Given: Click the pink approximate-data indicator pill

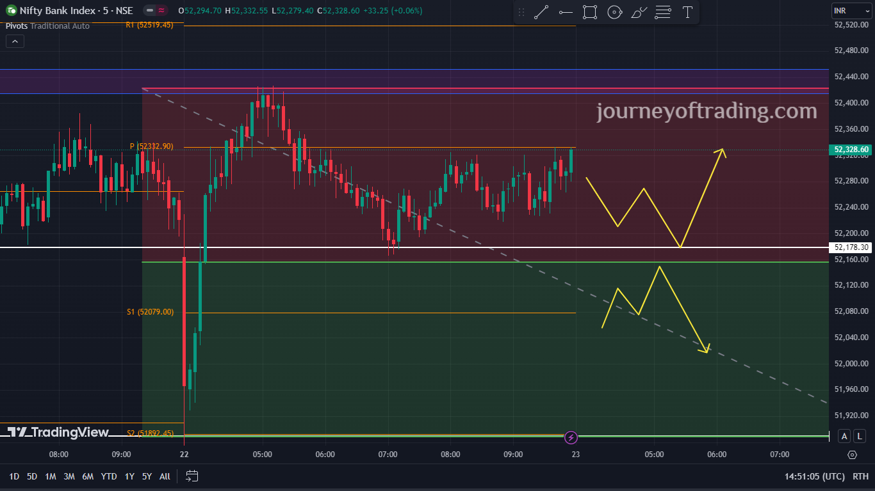Looking at the screenshot, I should 161,10.
